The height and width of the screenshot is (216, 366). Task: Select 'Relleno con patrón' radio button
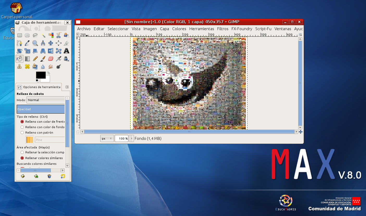point(22,133)
